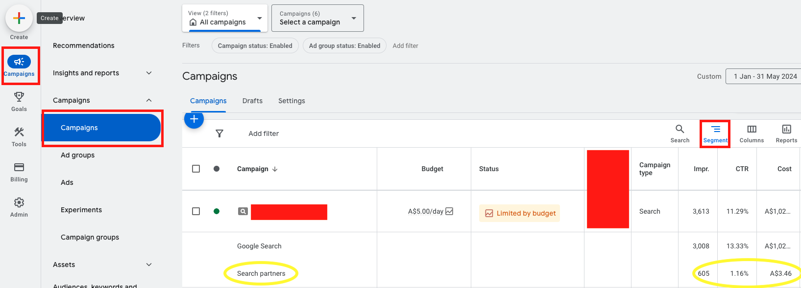
Task: Switch to the Drafts tab
Action: [252, 101]
